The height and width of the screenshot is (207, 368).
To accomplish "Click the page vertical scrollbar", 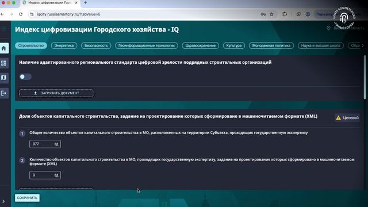I will [365, 78].
